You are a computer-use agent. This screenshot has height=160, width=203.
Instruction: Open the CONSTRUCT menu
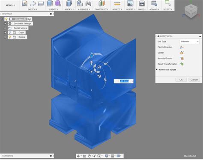pyautogui.click(x=101, y=9)
